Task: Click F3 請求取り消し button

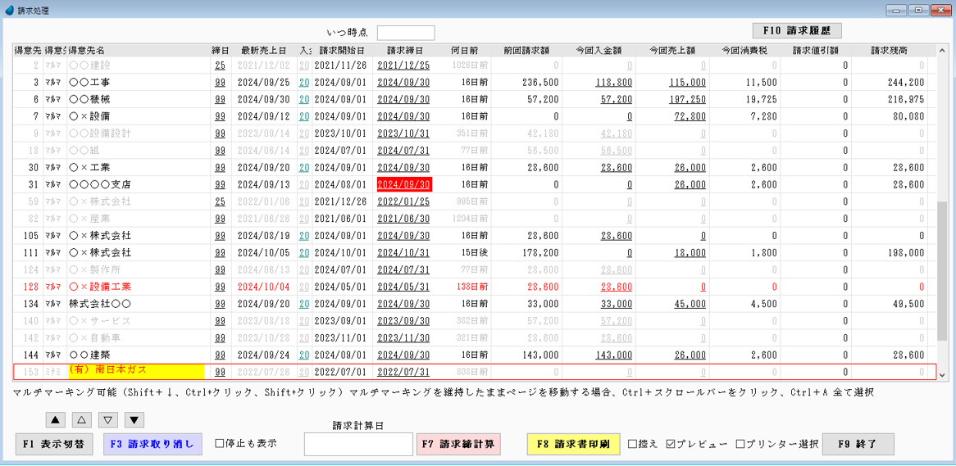Action: [x=153, y=444]
